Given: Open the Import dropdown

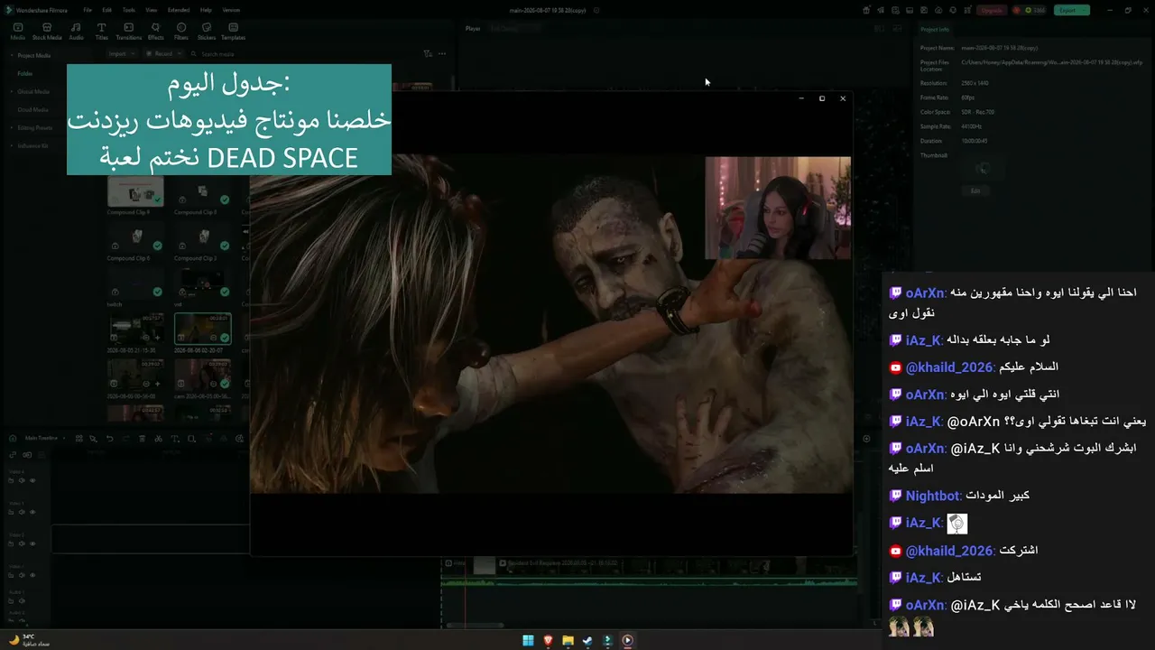Looking at the screenshot, I should coord(120,54).
